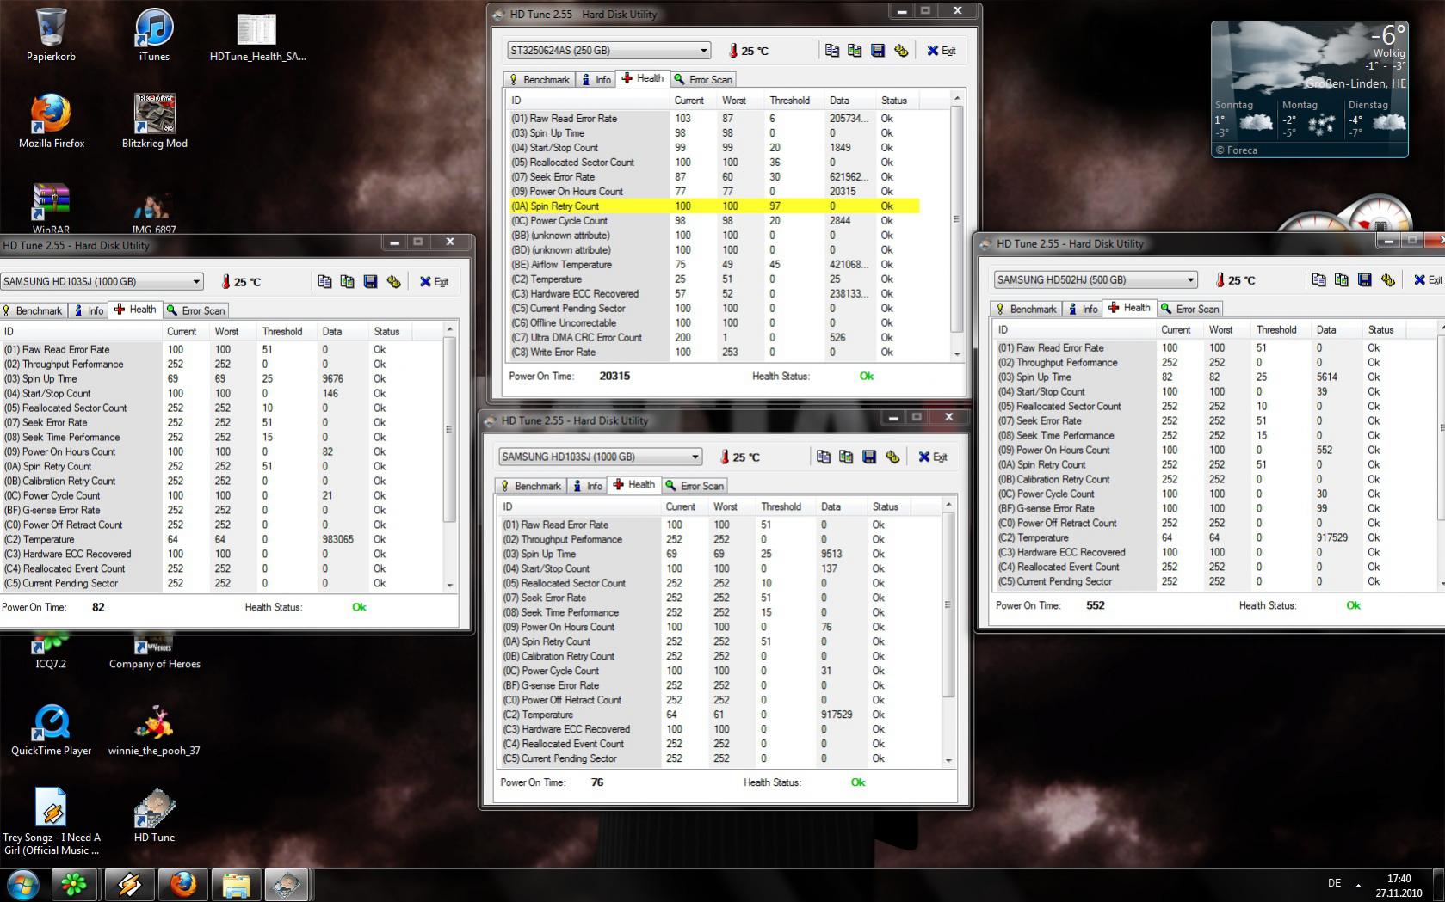Show hidden tray icons arrow in taskbar
The width and height of the screenshot is (1445, 902).
[1358, 884]
